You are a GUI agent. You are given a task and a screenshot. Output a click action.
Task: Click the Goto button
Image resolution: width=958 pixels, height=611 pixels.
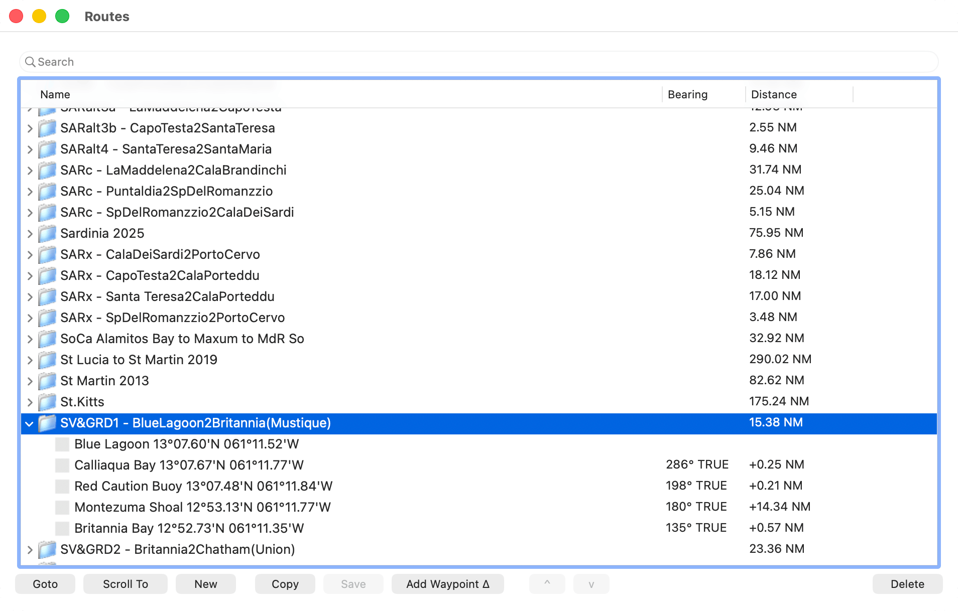coord(45,584)
